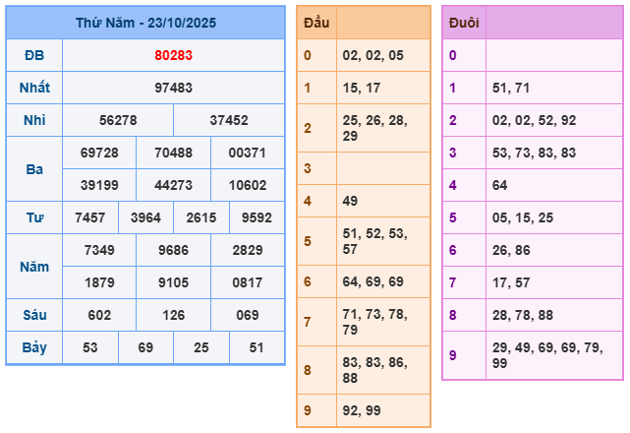Select the ĐB prize number 80283
This screenshot has width=630, height=433.
pyautogui.click(x=174, y=55)
